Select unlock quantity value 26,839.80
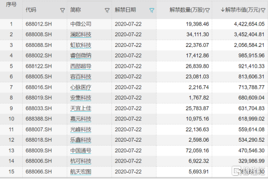This screenshot has width=268, height=179. click(197, 66)
